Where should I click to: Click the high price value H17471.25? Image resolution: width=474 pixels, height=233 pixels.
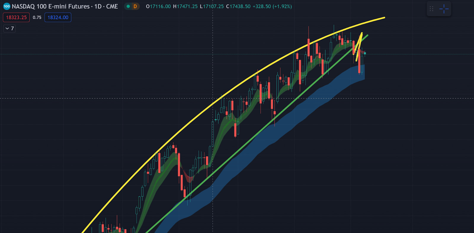pos(185,6)
